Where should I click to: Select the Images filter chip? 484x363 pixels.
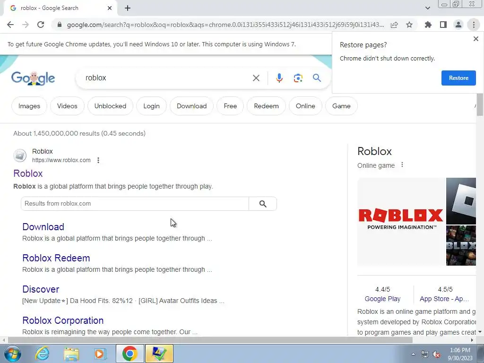pos(29,106)
